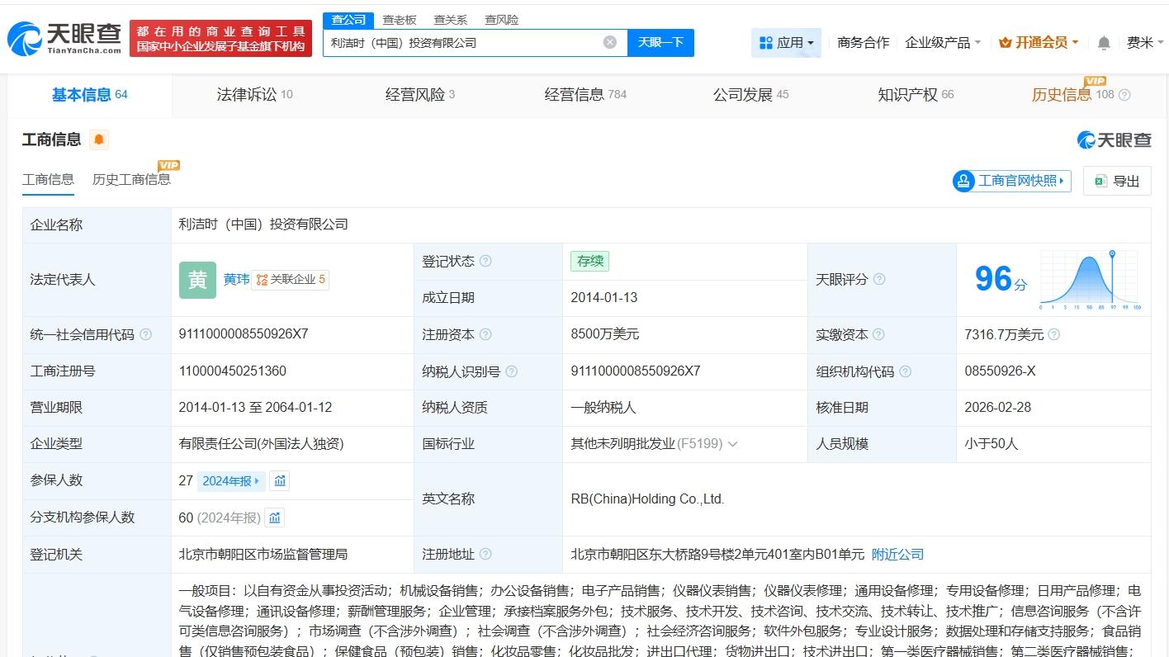This screenshot has height=657, width=1169.
Task: Click the help icon beside 注册资本
Action: (488, 334)
